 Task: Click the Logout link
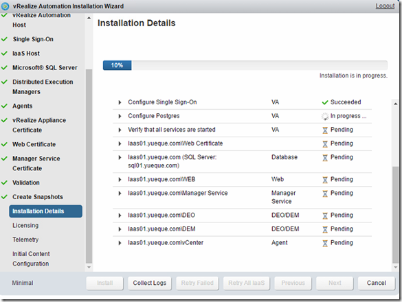[385, 6]
